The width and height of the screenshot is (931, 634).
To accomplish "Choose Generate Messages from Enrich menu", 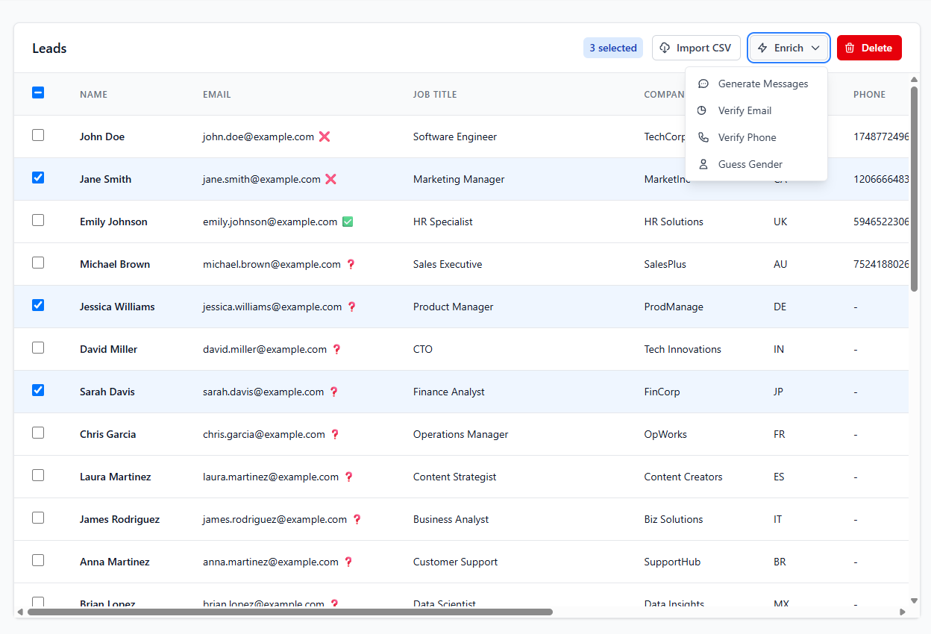I will tap(756, 84).
